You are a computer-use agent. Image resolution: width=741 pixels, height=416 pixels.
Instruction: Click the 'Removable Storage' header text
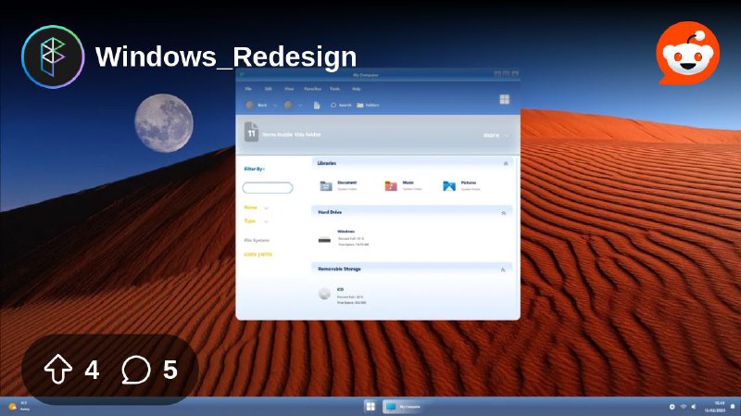pos(339,269)
